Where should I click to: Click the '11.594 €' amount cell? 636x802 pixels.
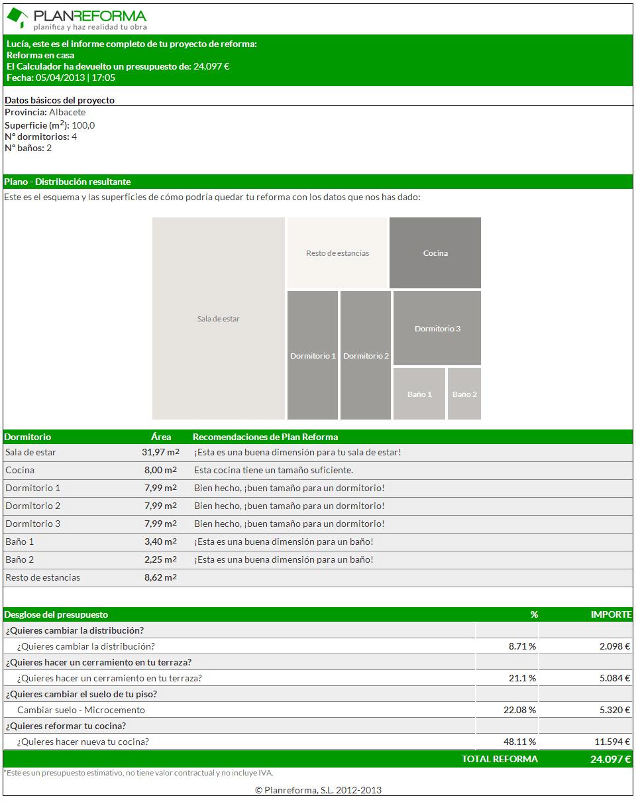[612, 742]
